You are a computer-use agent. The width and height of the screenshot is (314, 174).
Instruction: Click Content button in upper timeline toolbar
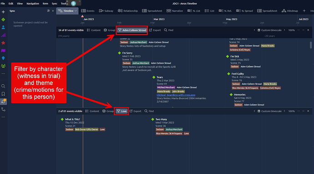click(94, 30)
